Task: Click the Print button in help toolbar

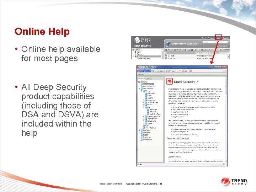Action: coord(140,74)
